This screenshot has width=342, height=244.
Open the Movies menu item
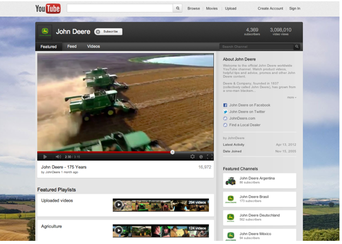click(x=212, y=8)
